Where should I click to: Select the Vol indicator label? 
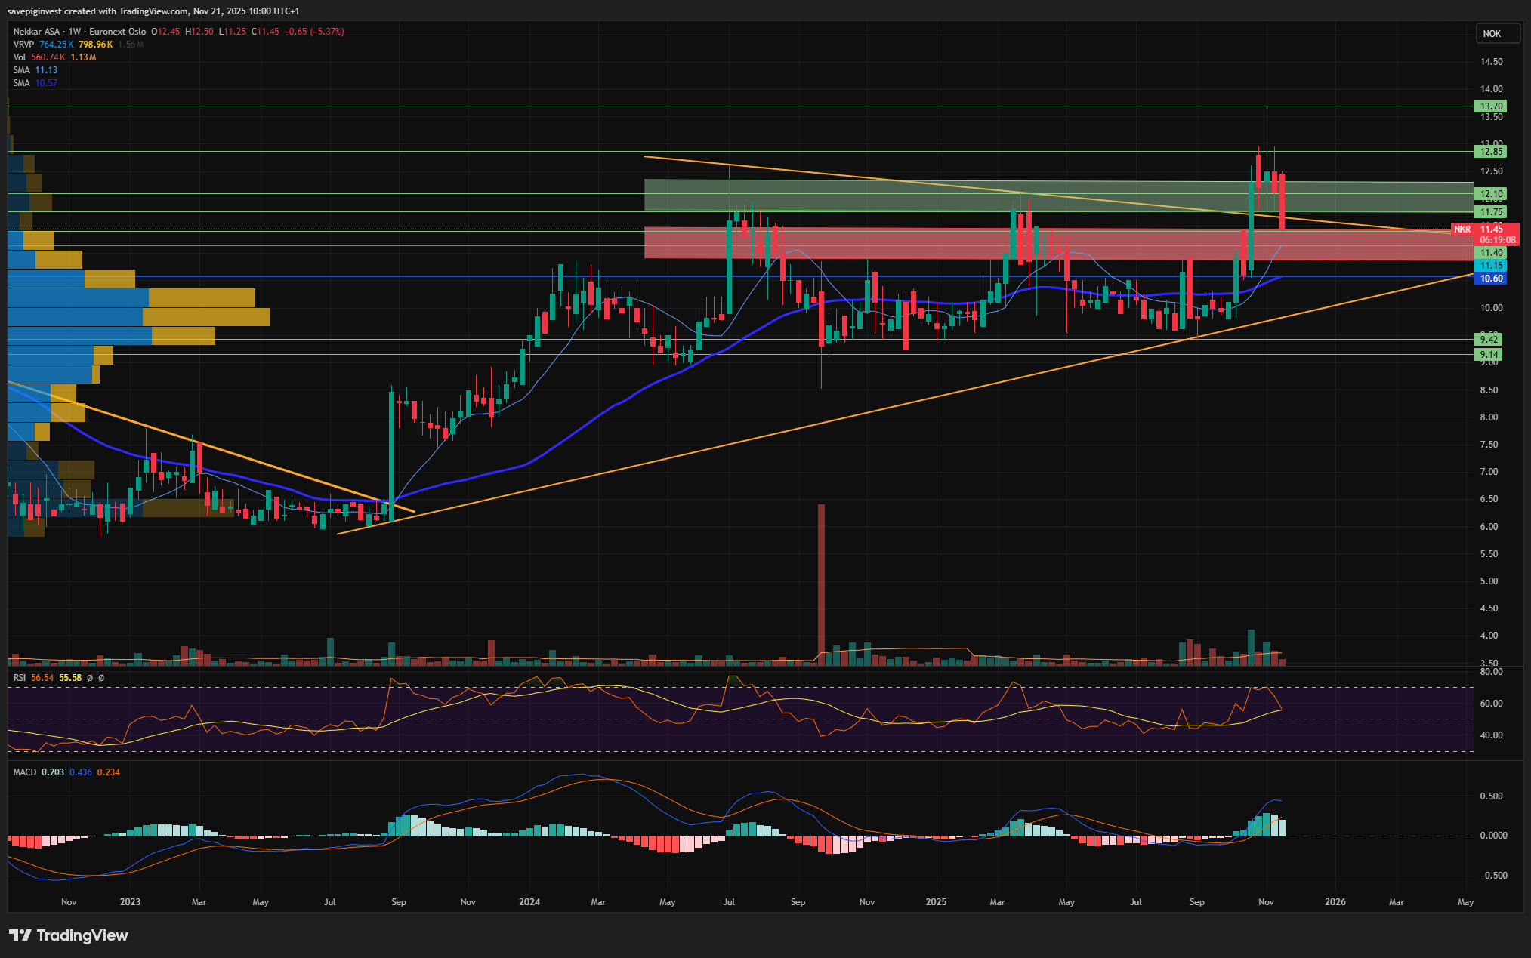tap(20, 57)
